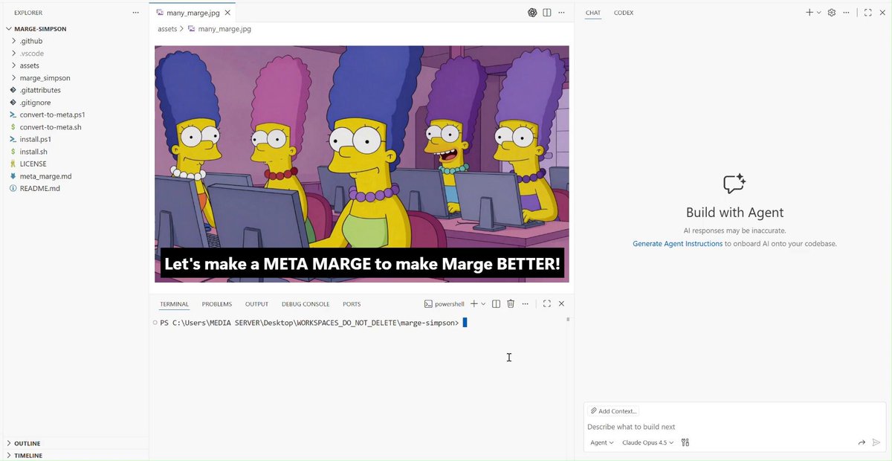Configure tools in the chat input
Image resolution: width=892 pixels, height=461 pixels.
685,442
